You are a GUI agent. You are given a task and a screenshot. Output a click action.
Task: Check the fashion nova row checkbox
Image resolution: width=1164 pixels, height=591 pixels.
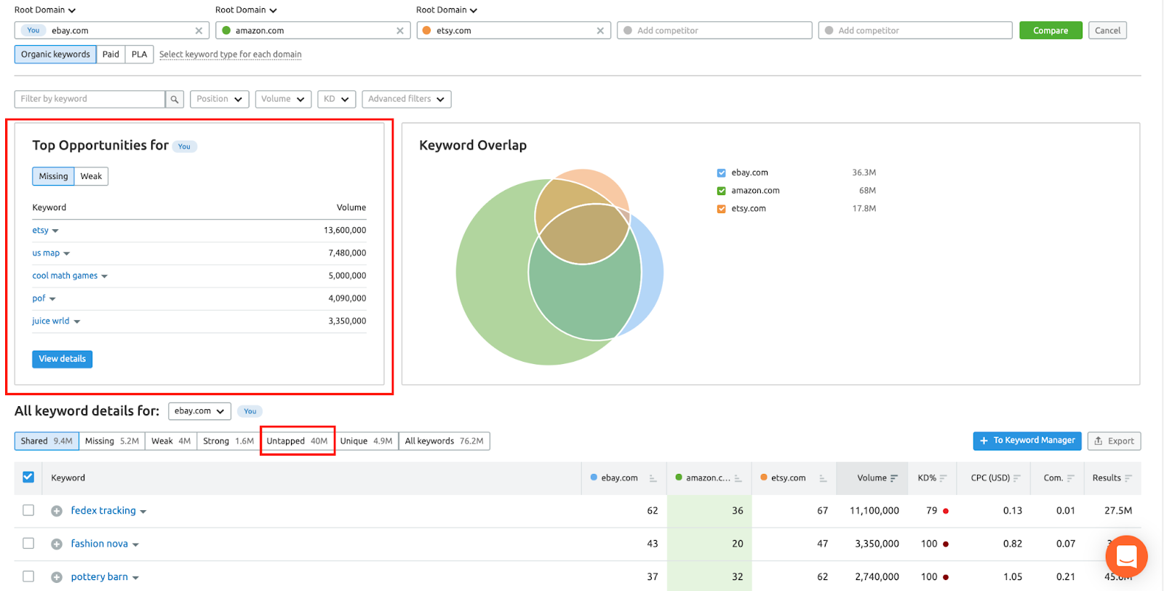click(x=28, y=543)
